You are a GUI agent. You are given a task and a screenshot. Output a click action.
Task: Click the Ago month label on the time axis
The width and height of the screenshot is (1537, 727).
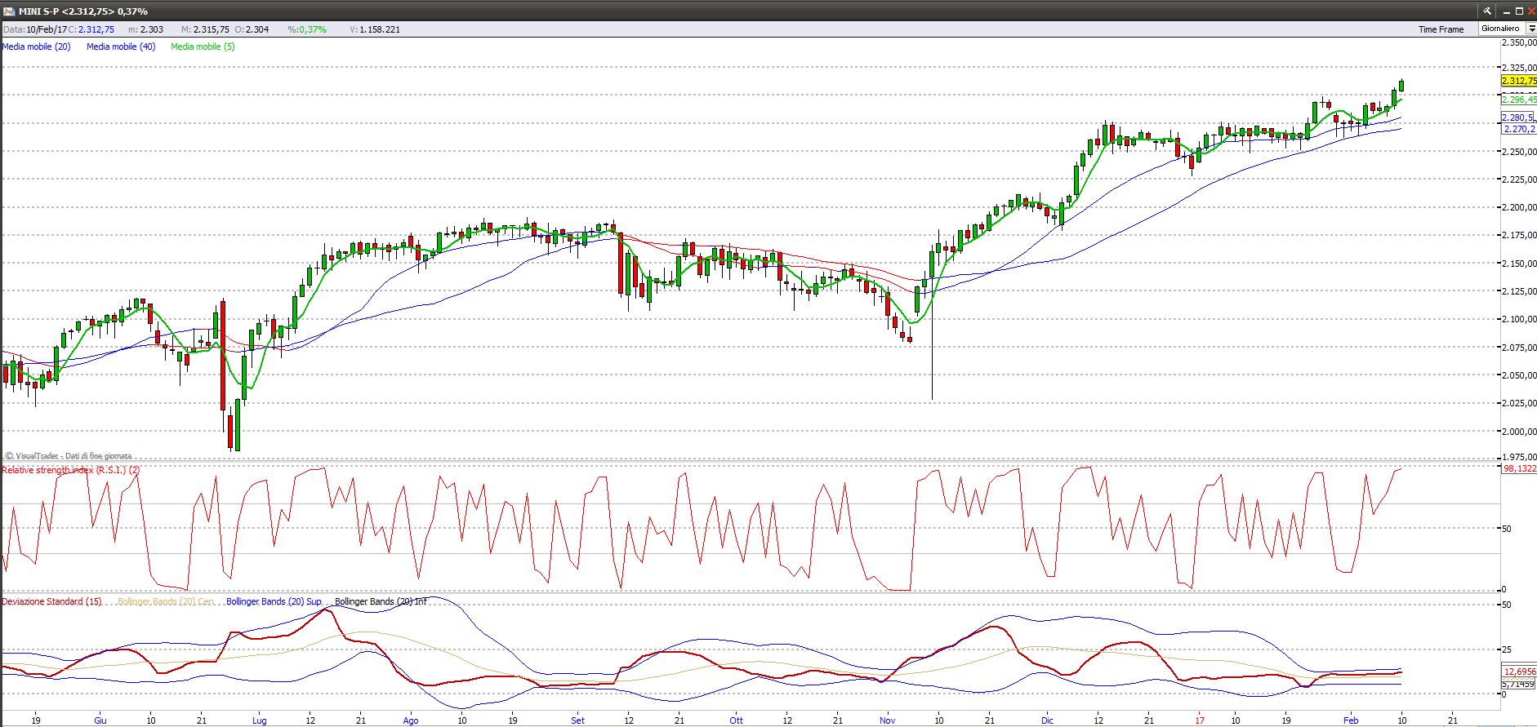411,720
